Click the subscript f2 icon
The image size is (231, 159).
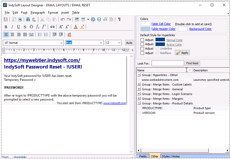38,27
